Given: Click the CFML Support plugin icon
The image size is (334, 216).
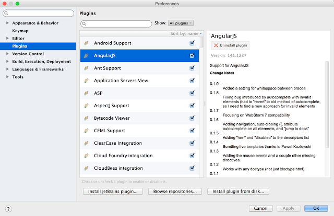Looking at the screenshot, I should (86, 131).
